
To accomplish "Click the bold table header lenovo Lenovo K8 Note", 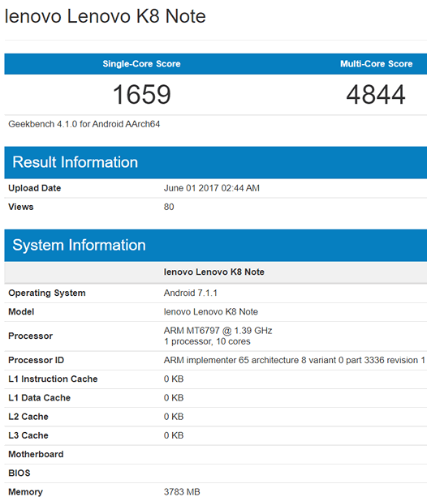I will coord(214,272).
